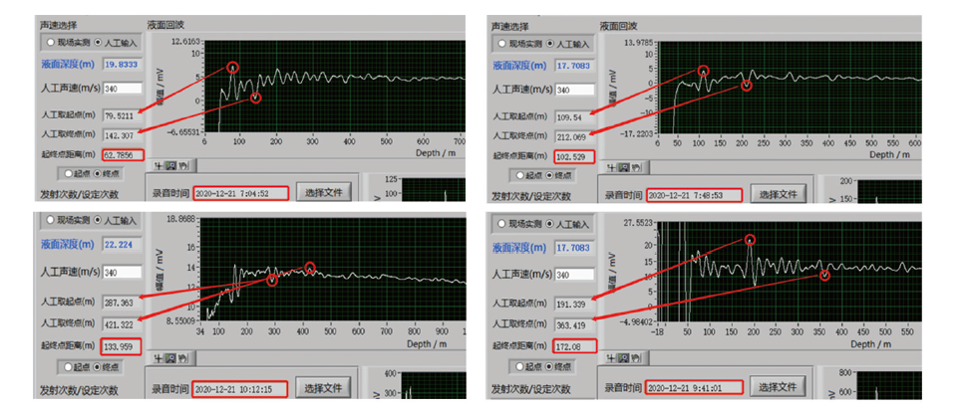This screenshot has width=965, height=412.
Task: Click start point field showing 109.54
Action: 574,116
